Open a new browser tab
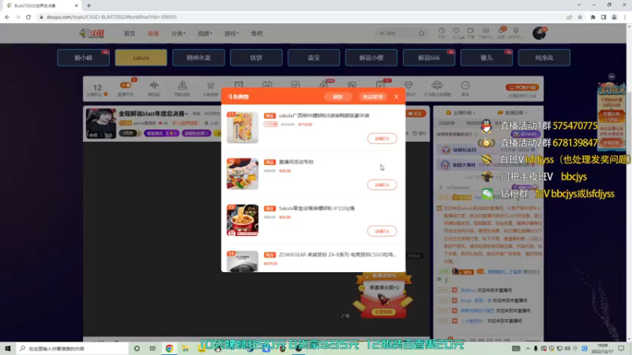Viewport: 632px width, 355px height. pyautogui.click(x=88, y=6)
